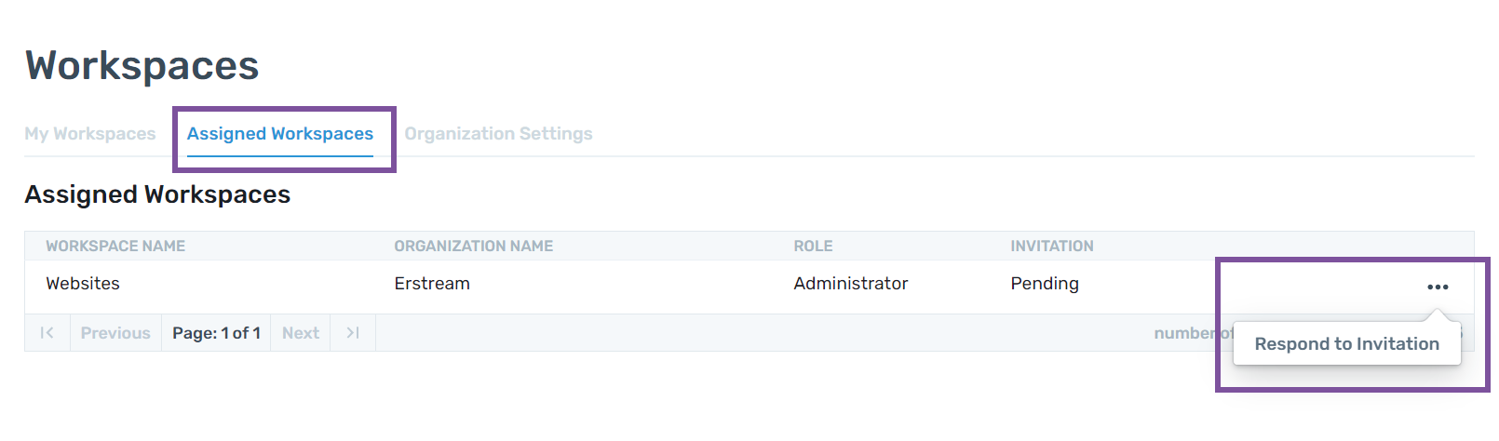Click the Next page button
Screen dimensions: 1499x441
tap(301, 333)
